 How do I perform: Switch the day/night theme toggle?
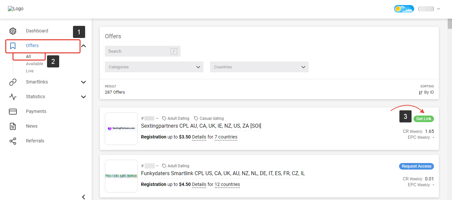[404, 9]
